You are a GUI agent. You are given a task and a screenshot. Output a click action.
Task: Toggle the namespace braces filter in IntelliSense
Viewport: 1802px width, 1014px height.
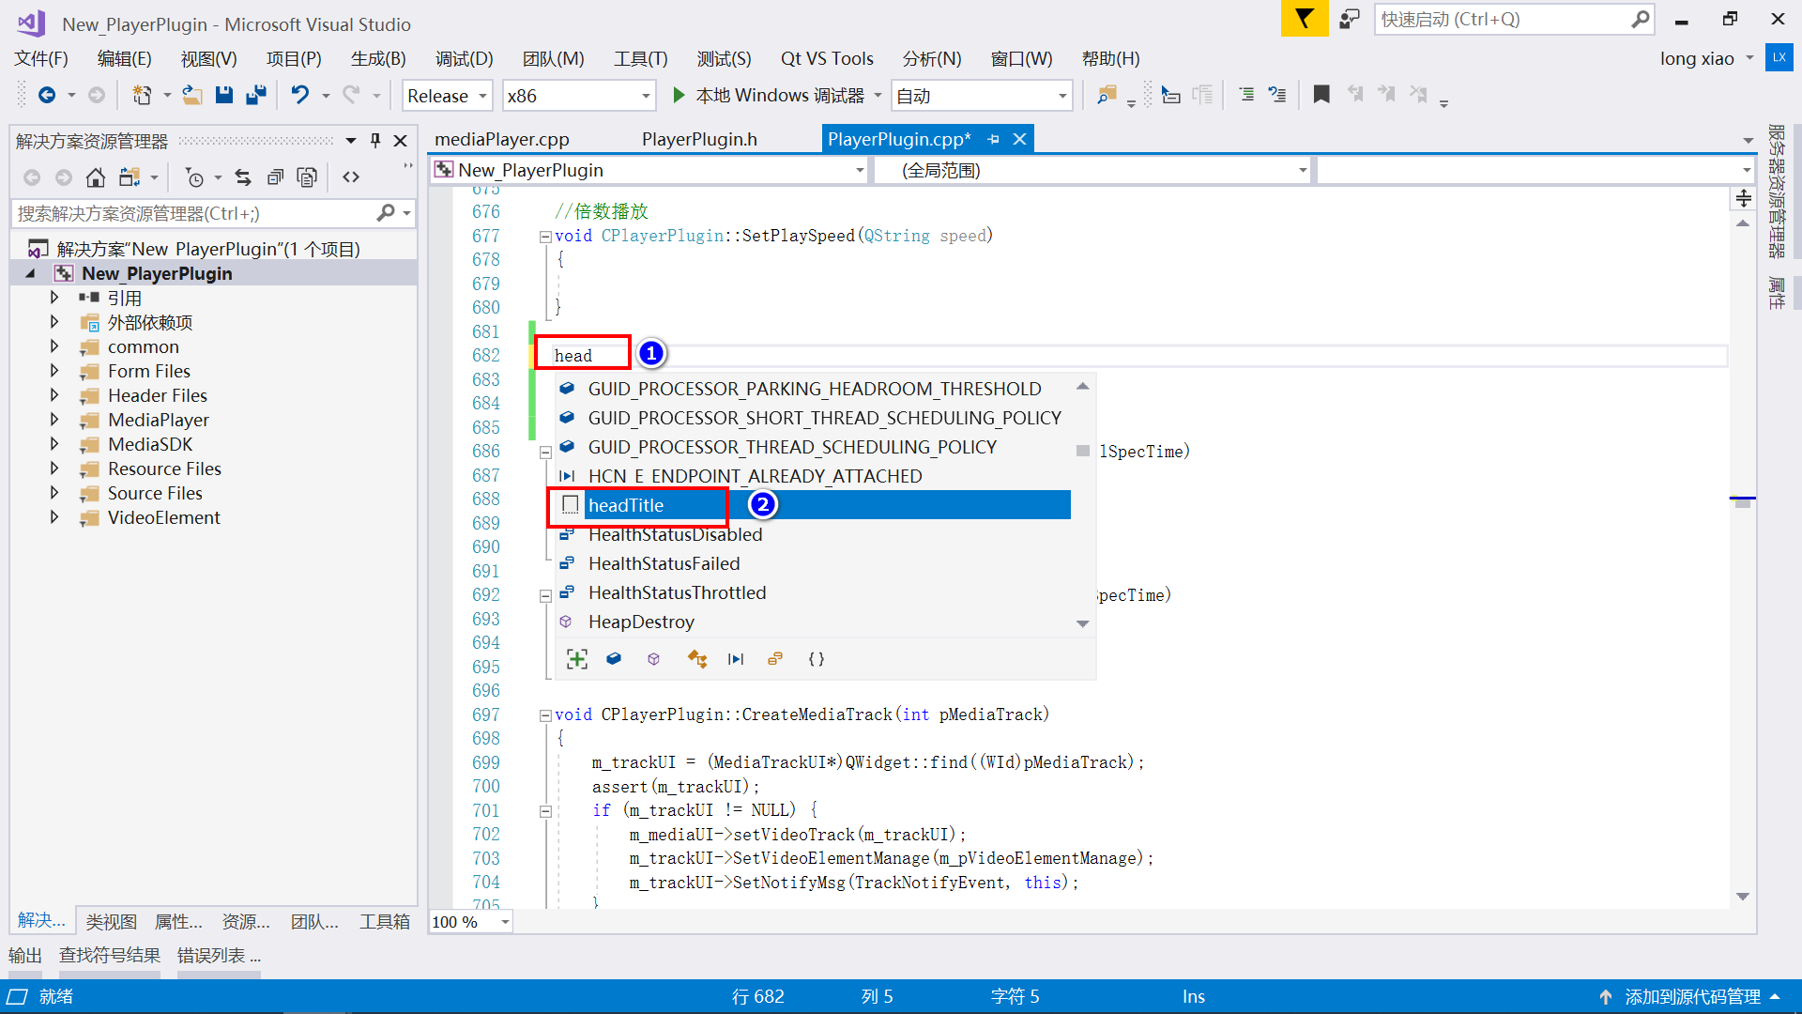[x=816, y=659]
